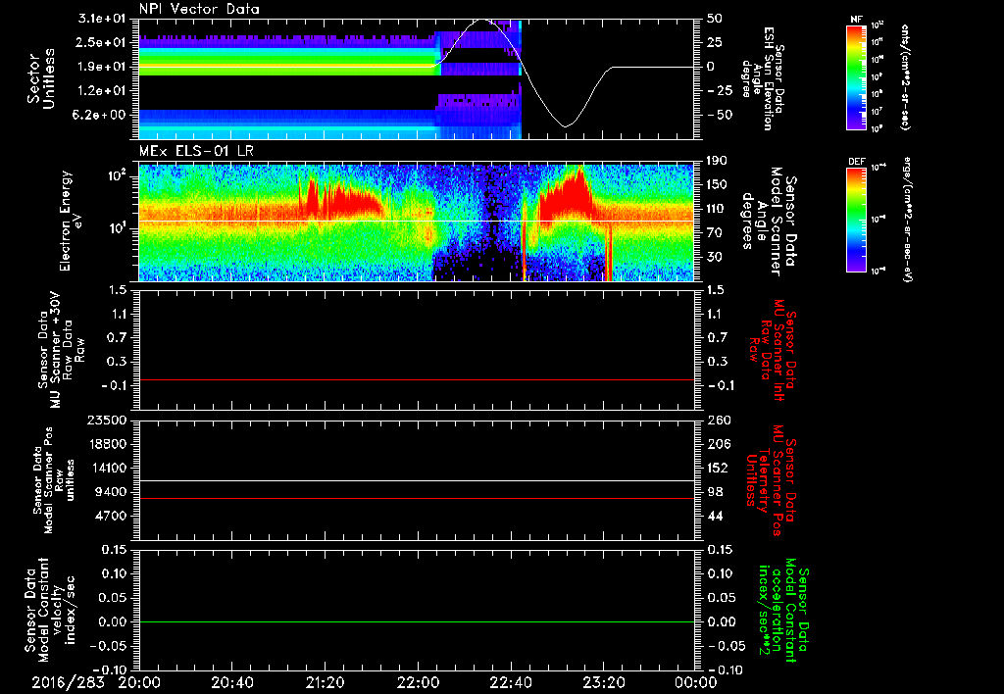
Task: Click the '152' telemetry tick label
Action: pyautogui.click(x=719, y=468)
